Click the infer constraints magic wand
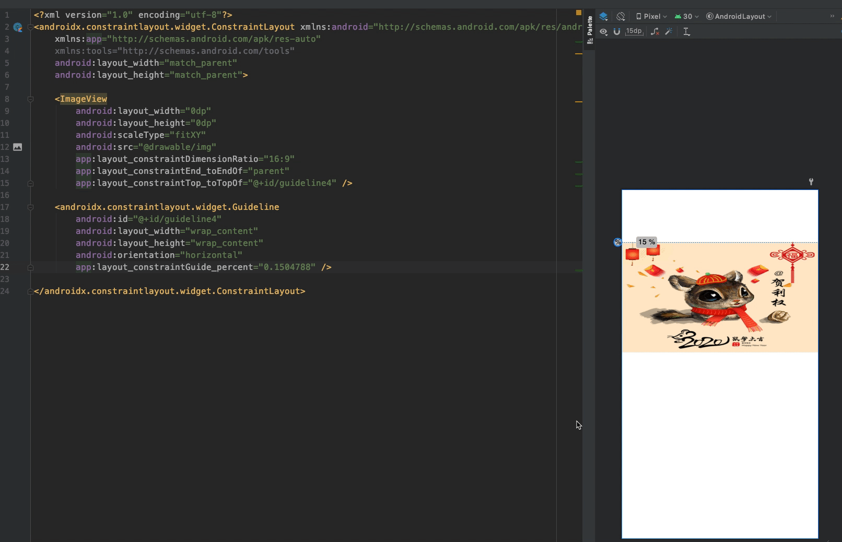The image size is (842, 542). click(x=668, y=31)
